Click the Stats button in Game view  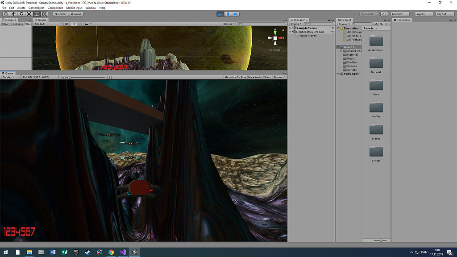(x=267, y=77)
